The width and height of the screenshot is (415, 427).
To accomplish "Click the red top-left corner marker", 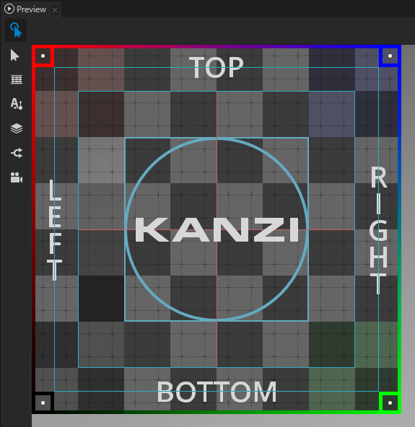I will pyautogui.click(x=43, y=56).
